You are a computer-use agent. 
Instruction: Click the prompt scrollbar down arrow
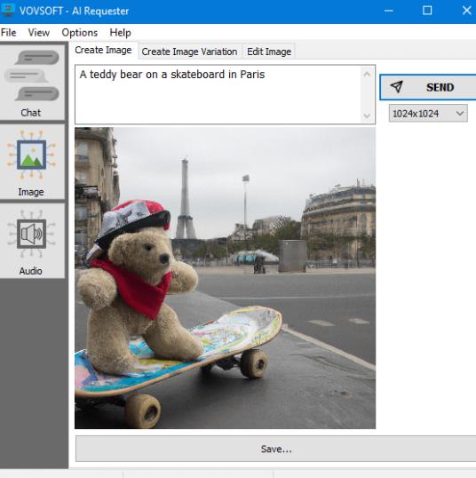[367, 116]
